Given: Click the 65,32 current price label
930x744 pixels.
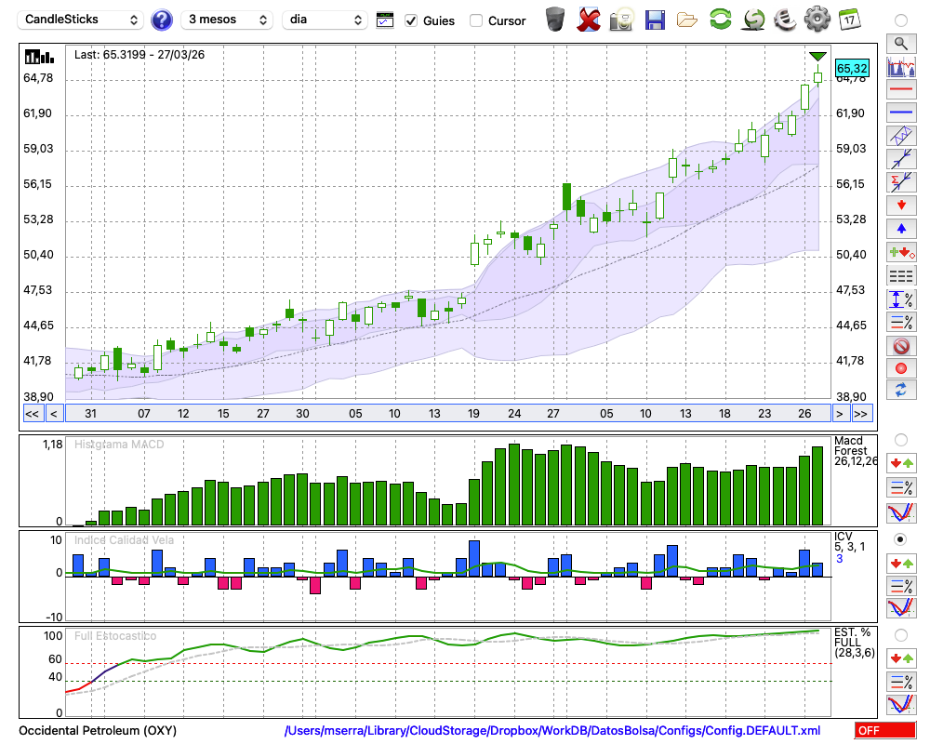Looking at the screenshot, I should [852, 68].
